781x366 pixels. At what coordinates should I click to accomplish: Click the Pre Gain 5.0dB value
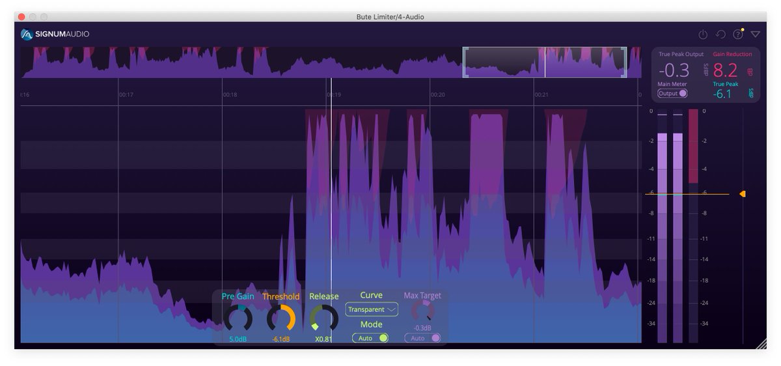(x=238, y=339)
